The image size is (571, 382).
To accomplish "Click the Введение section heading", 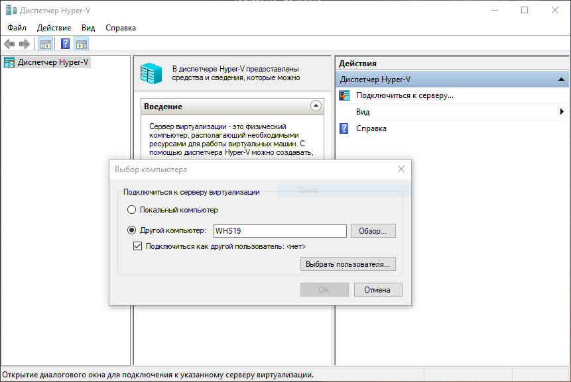I will coord(163,107).
